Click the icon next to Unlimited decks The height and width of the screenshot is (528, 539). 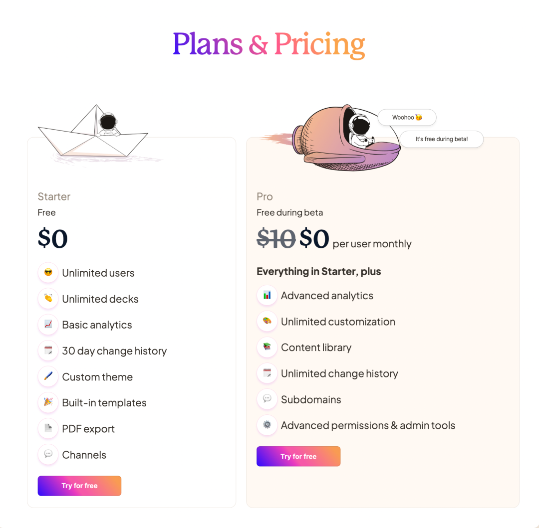coord(48,299)
